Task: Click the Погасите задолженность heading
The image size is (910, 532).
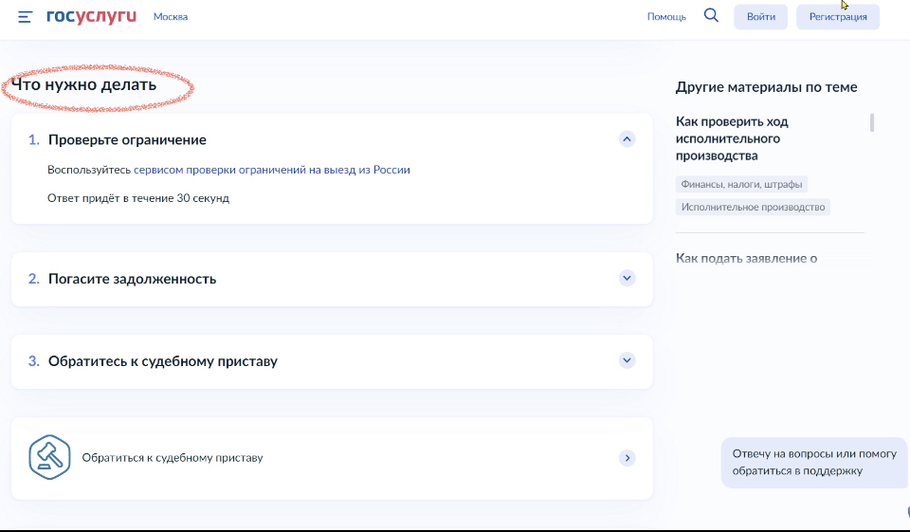Action: pyautogui.click(x=132, y=279)
